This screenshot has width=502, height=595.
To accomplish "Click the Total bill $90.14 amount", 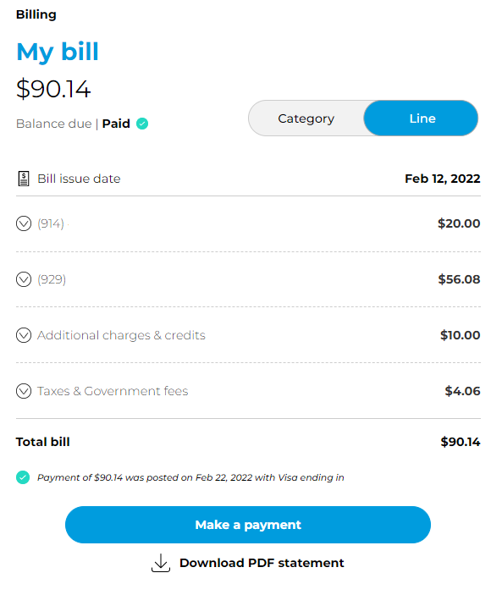I will [x=461, y=442].
